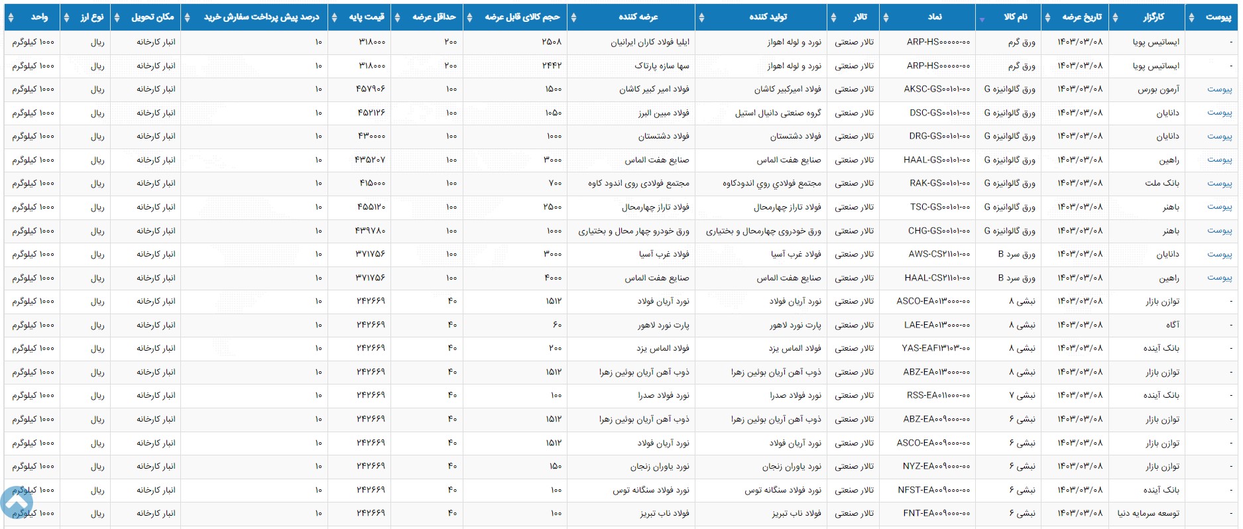Select supplier cell سها سازه پارتاک

[631, 66]
